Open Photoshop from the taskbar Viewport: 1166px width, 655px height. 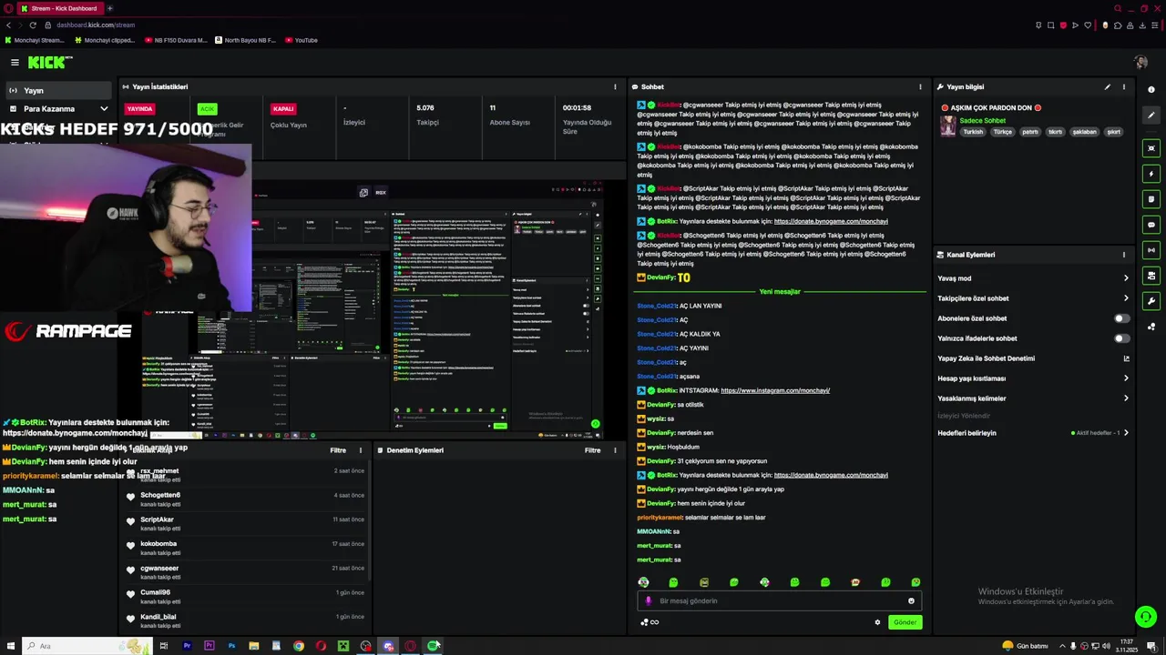tap(231, 646)
